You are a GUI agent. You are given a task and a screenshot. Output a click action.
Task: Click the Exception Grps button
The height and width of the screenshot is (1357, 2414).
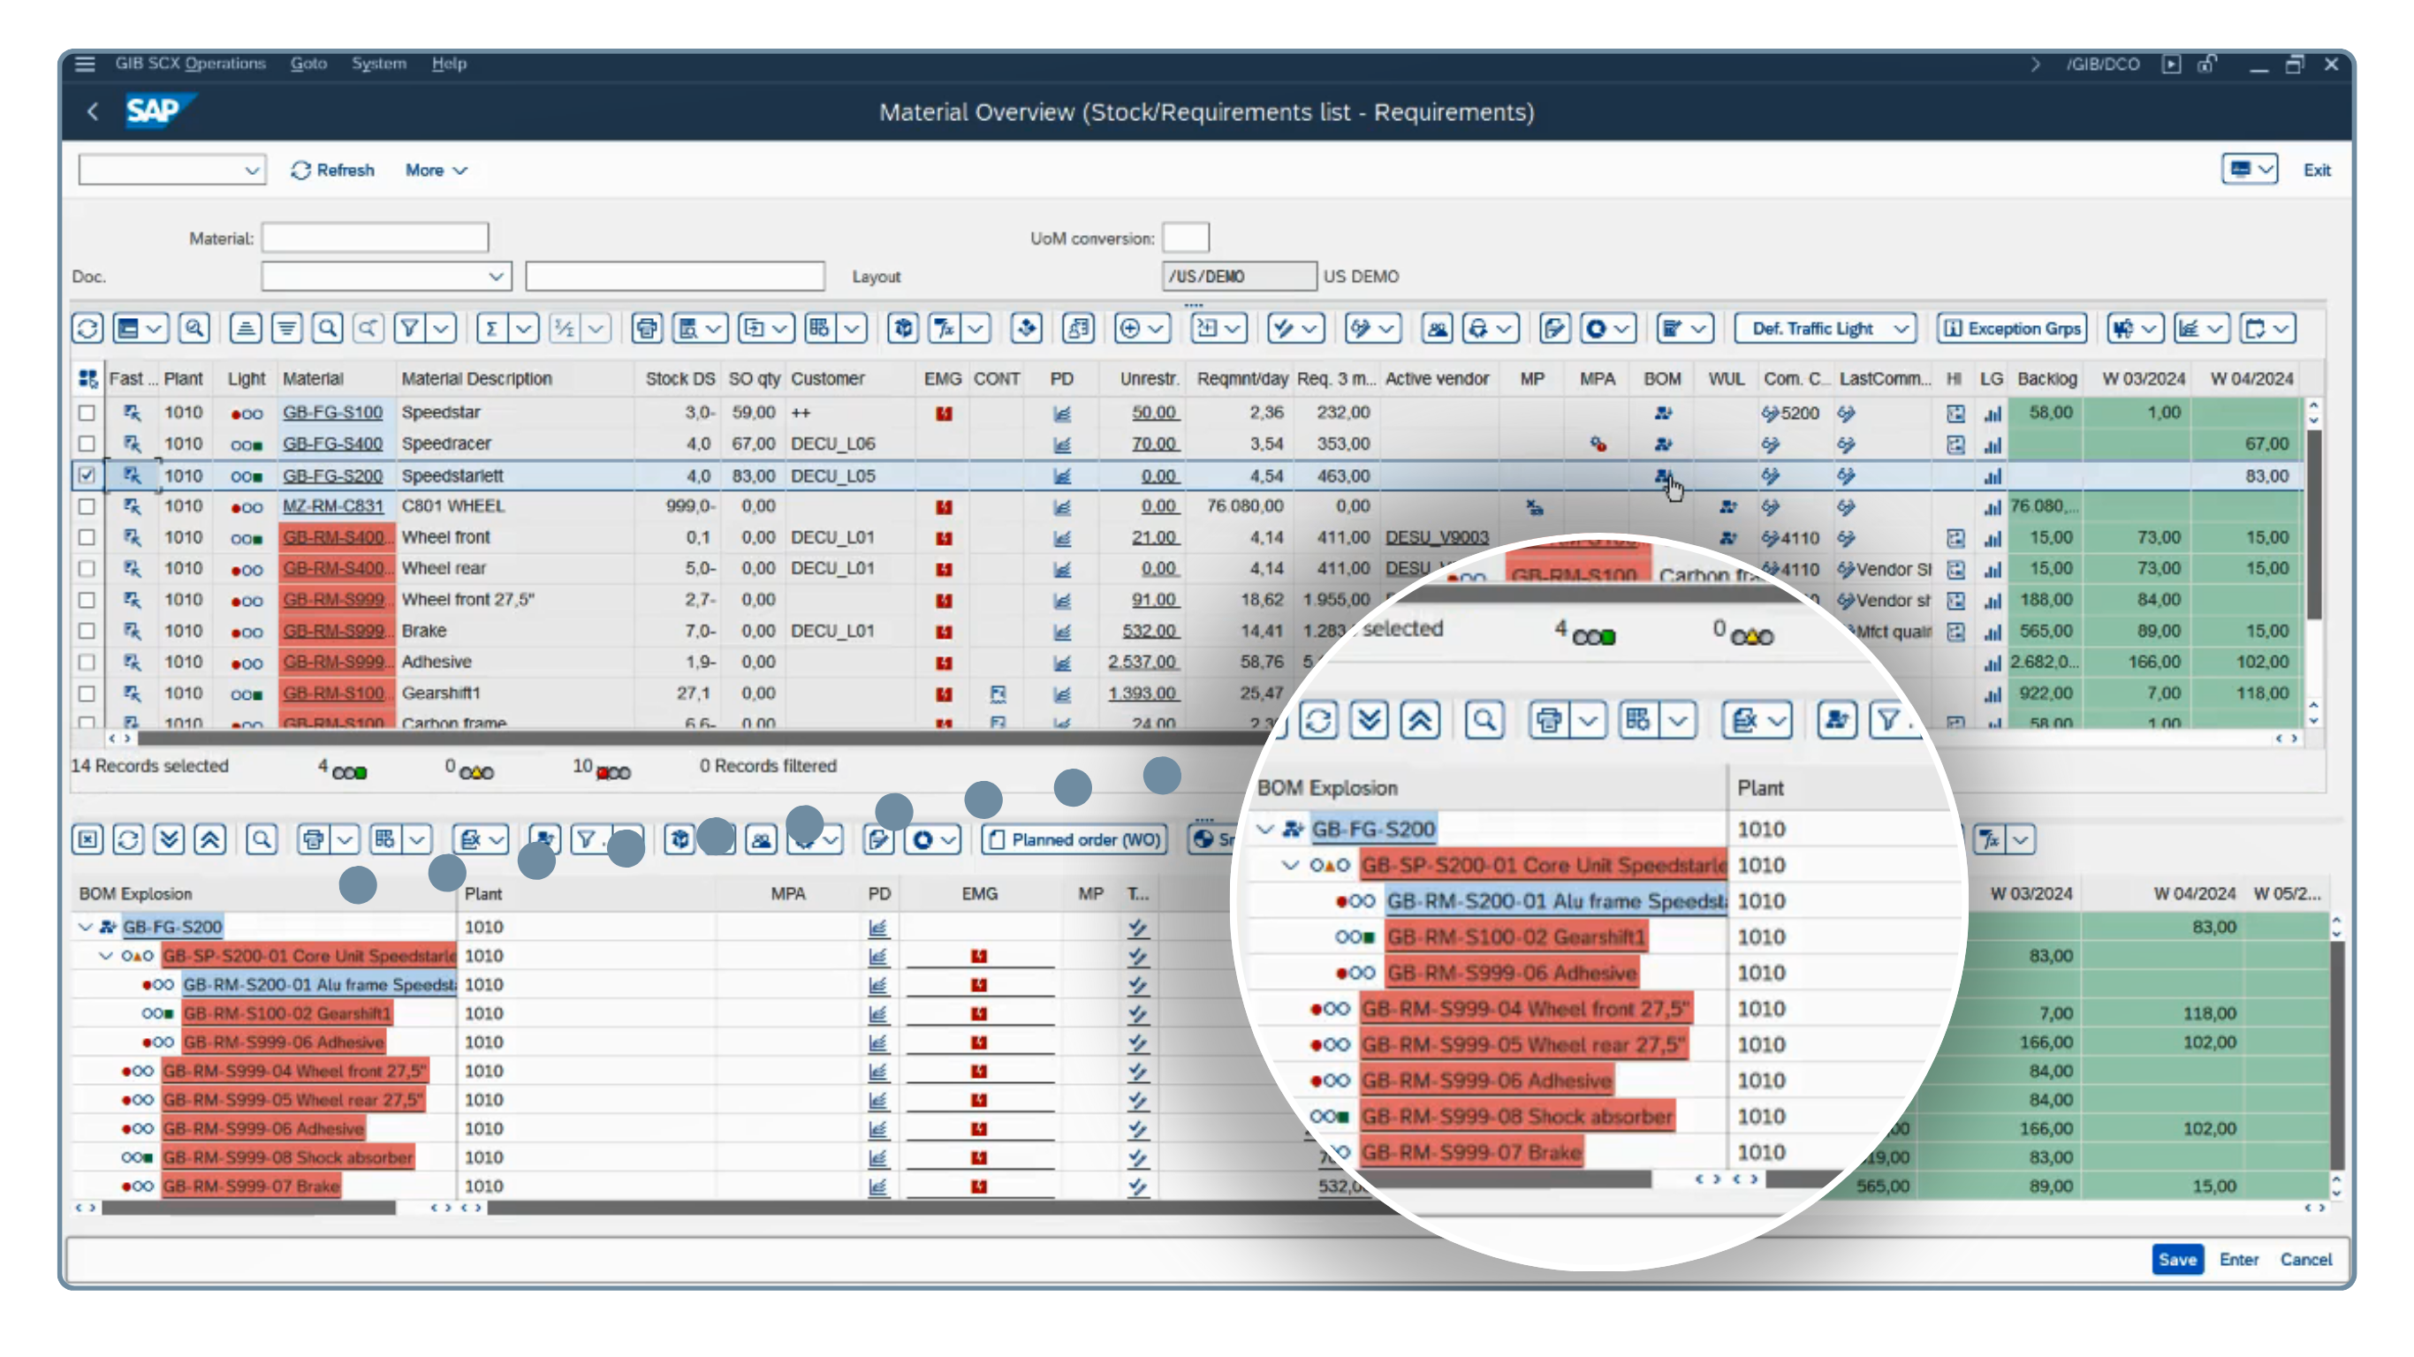pos(2011,328)
